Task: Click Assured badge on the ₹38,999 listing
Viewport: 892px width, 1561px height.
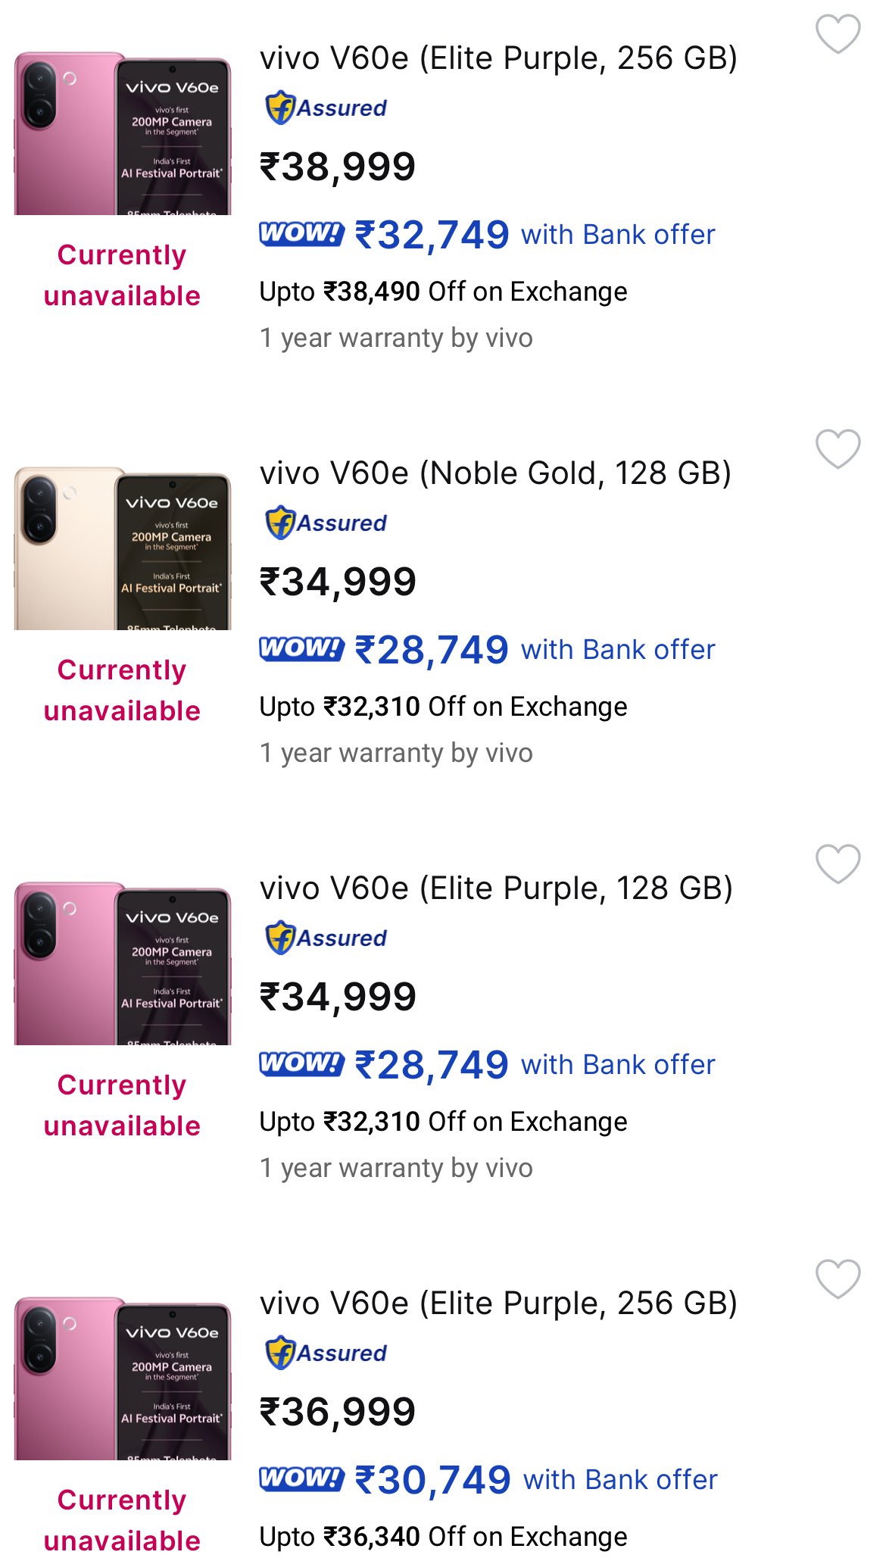Action: click(326, 108)
